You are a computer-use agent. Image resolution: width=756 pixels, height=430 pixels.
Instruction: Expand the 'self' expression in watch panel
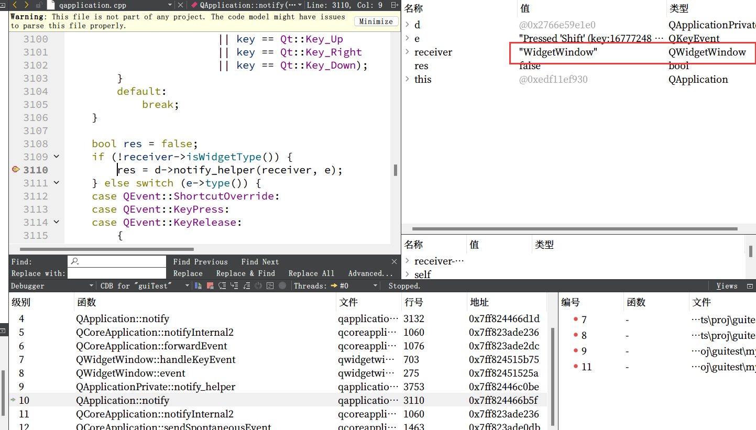tap(408, 274)
